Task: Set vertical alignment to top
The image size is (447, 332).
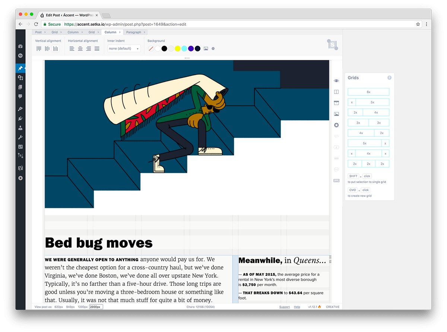Action: click(x=39, y=48)
